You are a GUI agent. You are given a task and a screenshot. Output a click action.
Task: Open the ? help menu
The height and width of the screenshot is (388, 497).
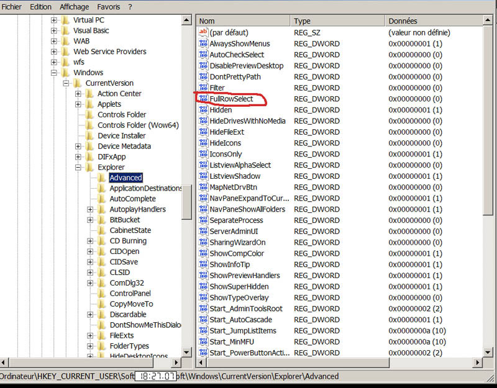click(x=130, y=7)
